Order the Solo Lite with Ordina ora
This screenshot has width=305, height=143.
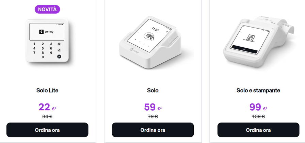(x=47, y=130)
